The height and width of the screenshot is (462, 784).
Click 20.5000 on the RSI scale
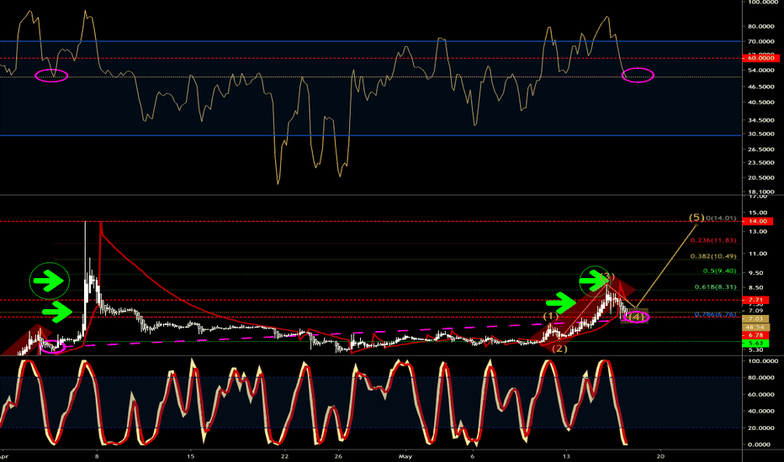[x=761, y=177]
